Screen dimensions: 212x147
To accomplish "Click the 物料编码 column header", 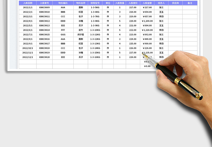I will click(x=63, y=3).
